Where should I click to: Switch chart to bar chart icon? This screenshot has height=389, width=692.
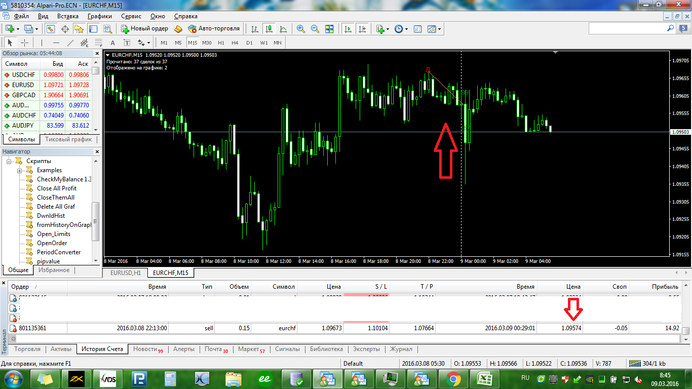254,29
